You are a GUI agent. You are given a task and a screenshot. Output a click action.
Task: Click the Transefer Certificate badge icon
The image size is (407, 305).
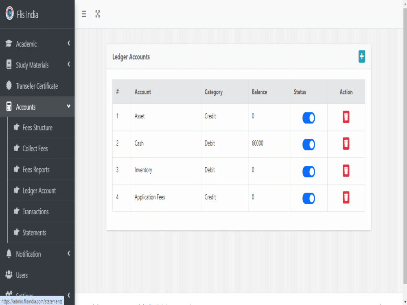[9, 85]
